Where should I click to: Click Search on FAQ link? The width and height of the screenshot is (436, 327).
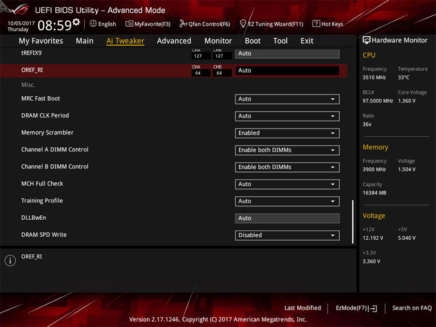click(x=412, y=308)
